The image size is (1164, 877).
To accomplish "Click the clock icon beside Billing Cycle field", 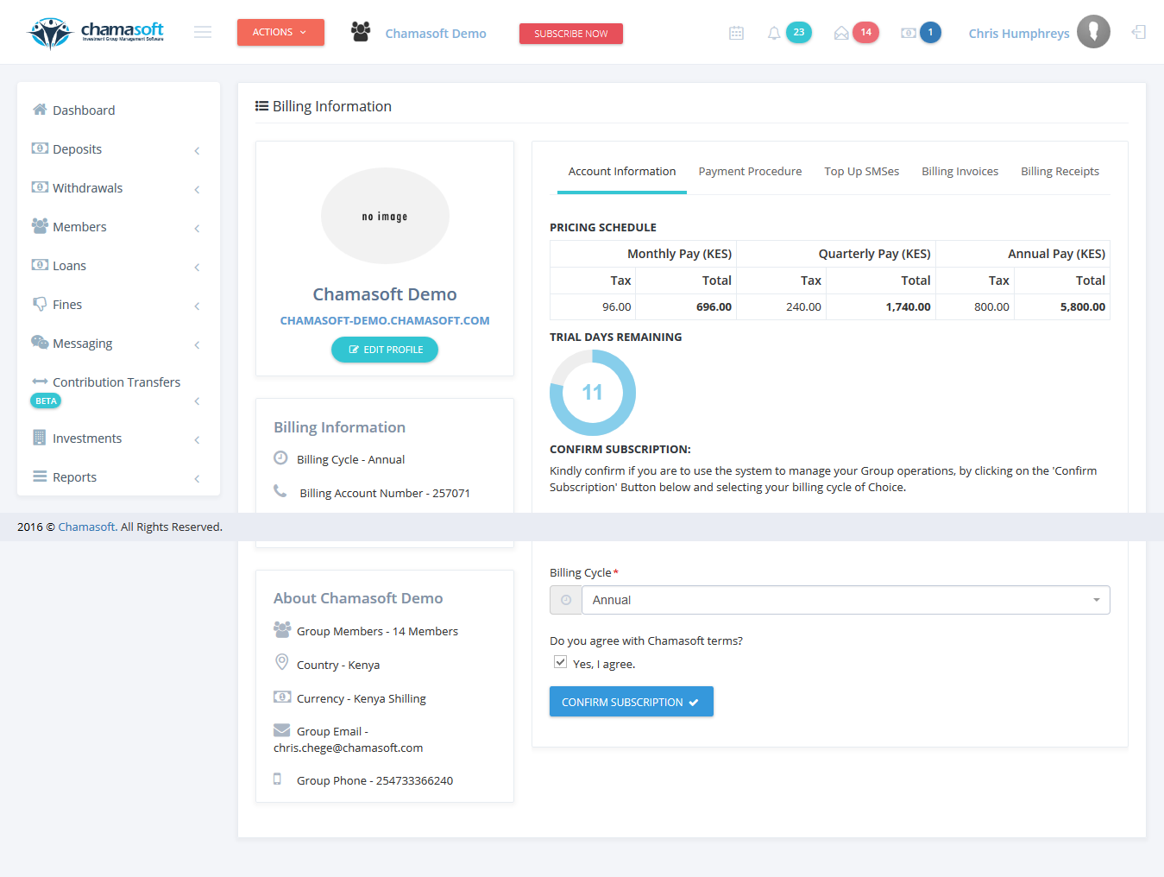I will tap(566, 600).
